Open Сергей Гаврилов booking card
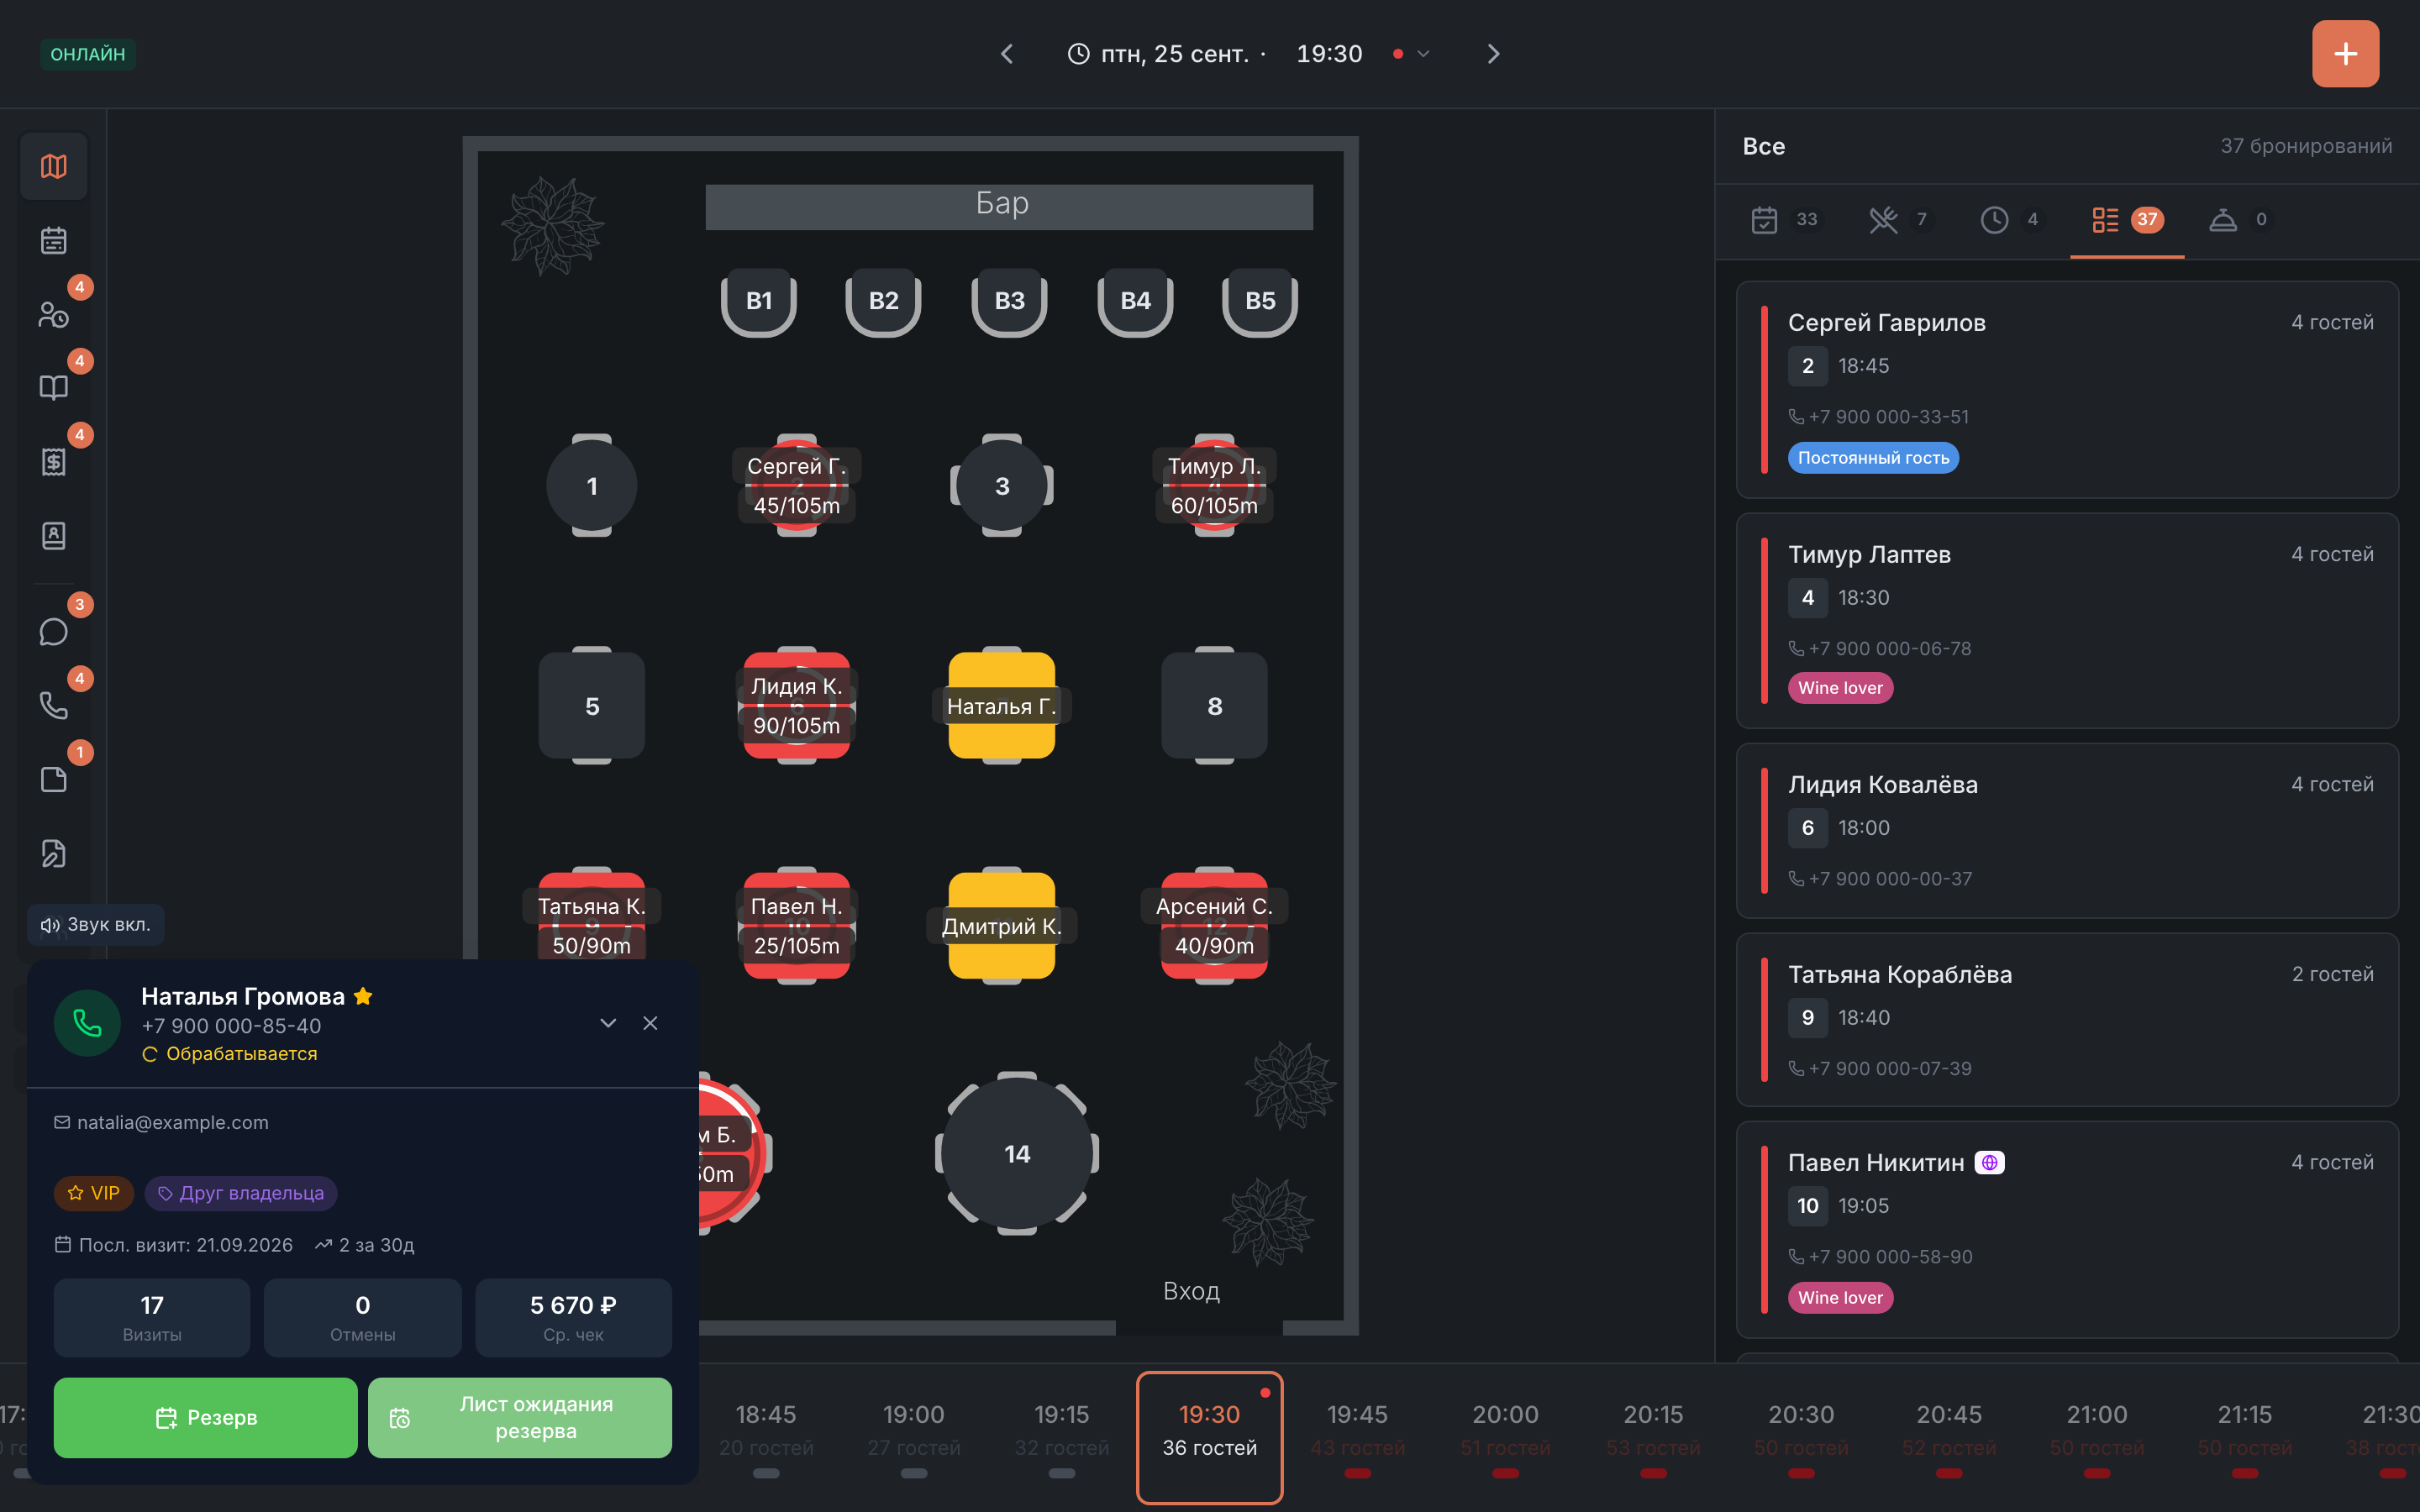 tap(2067, 390)
